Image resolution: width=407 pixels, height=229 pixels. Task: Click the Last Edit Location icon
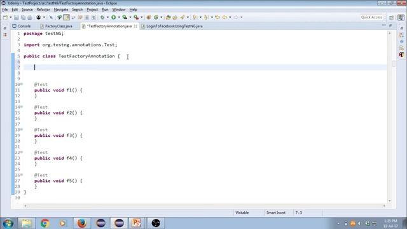pyautogui.click(x=217, y=17)
